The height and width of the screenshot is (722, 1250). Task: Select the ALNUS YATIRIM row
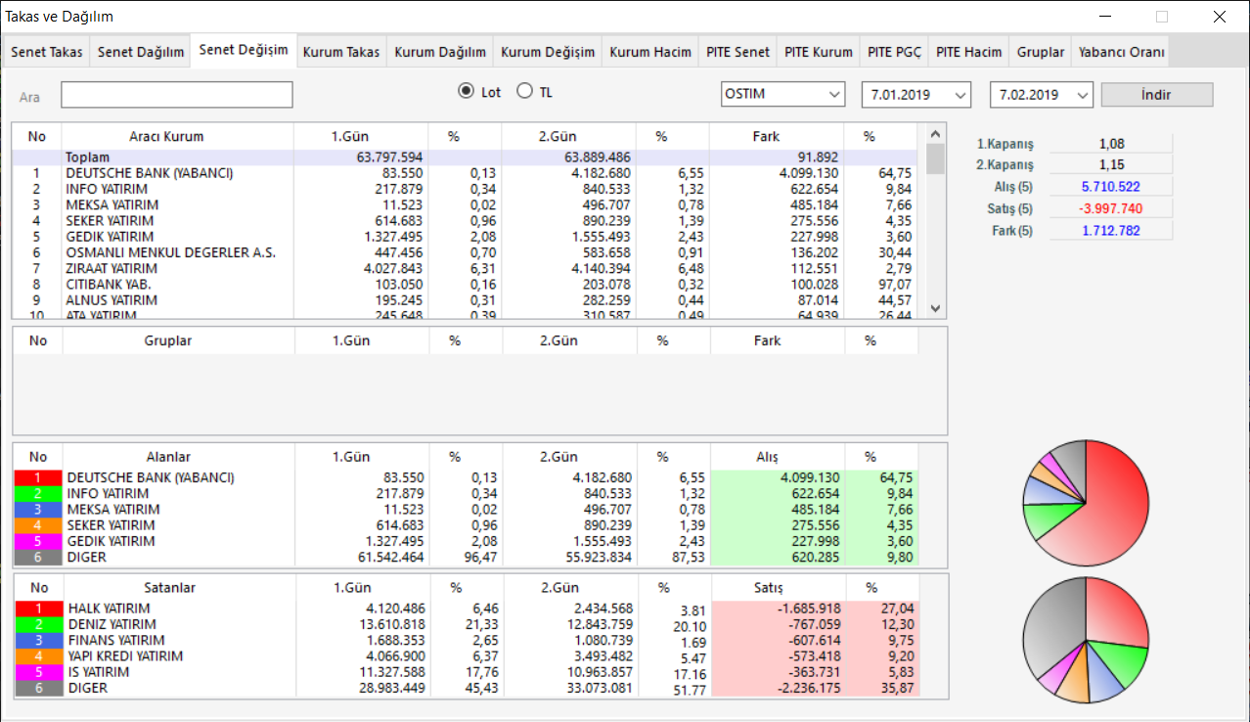click(465, 300)
